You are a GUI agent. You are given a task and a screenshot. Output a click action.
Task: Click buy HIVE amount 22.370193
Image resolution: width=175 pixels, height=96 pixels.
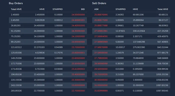pos(39,47)
